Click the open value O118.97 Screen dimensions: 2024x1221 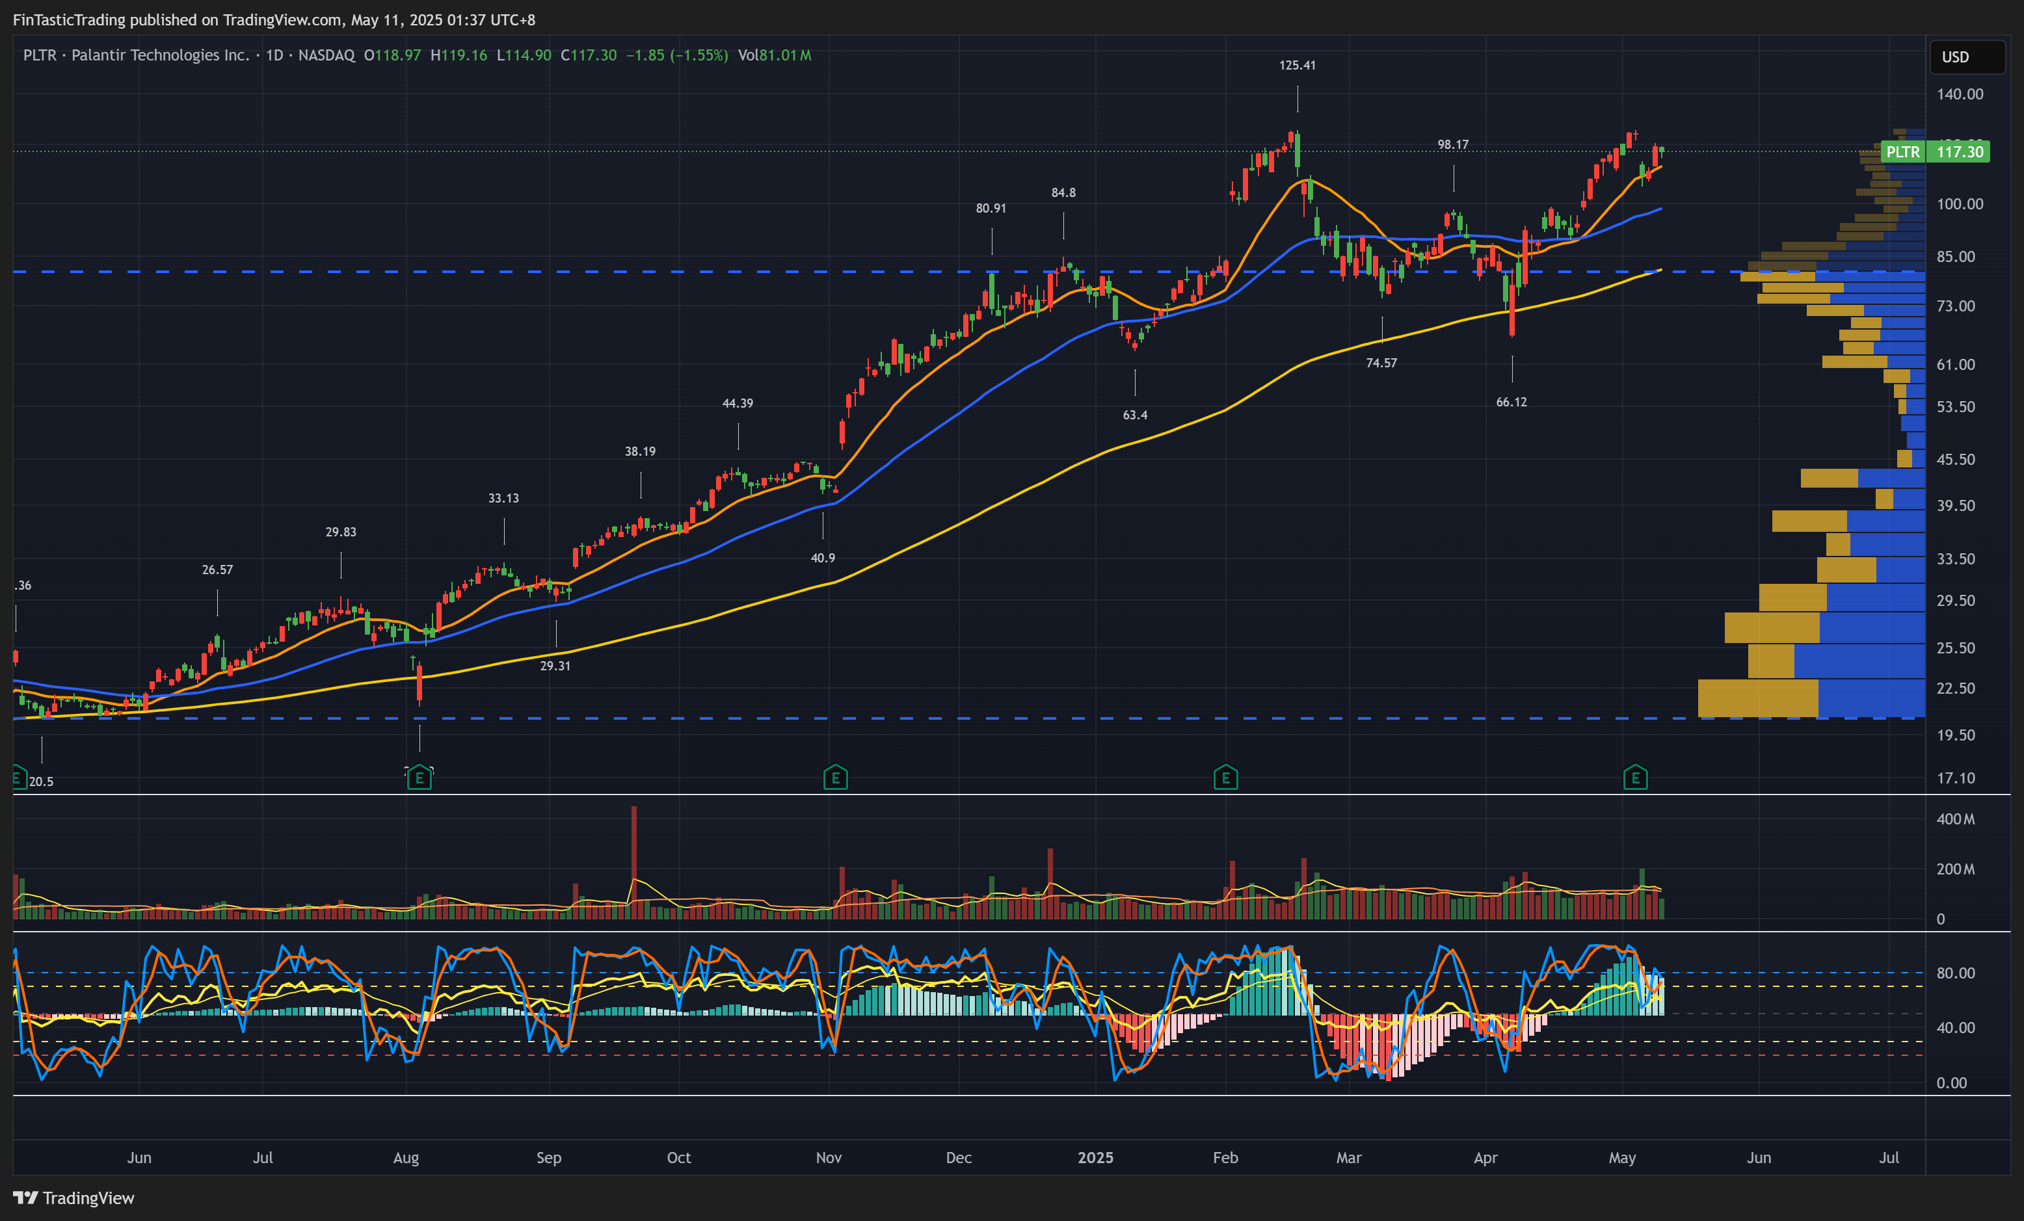coord(393,55)
